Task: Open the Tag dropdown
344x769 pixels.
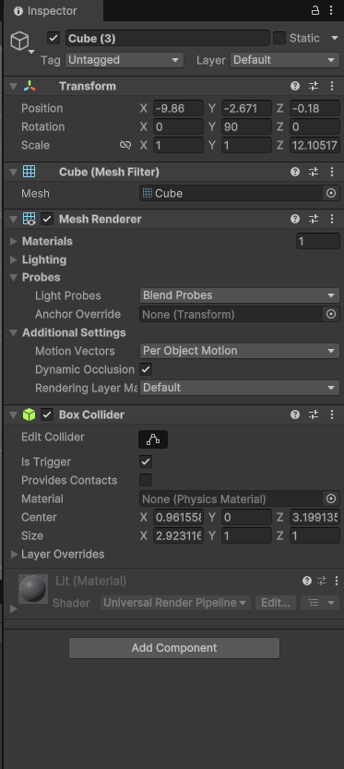Action: tap(125, 60)
